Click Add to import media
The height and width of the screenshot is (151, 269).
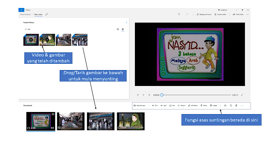click(x=27, y=29)
